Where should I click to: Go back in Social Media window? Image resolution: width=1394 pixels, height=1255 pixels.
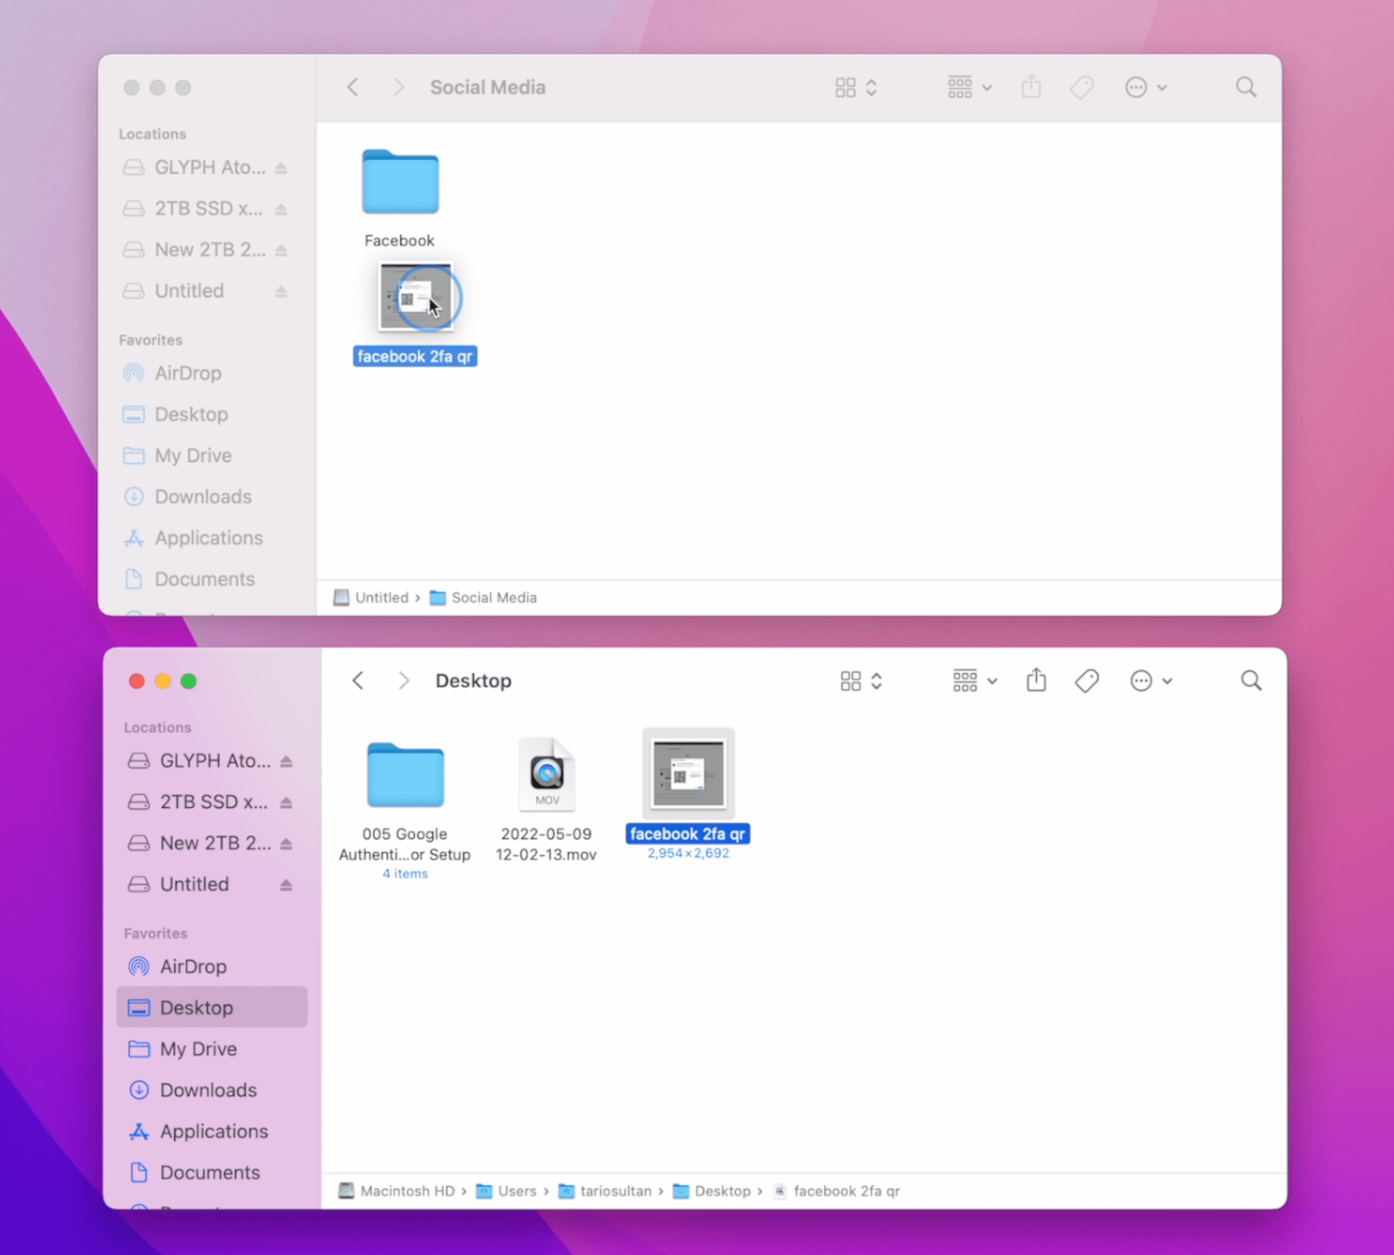[x=353, y=87]
